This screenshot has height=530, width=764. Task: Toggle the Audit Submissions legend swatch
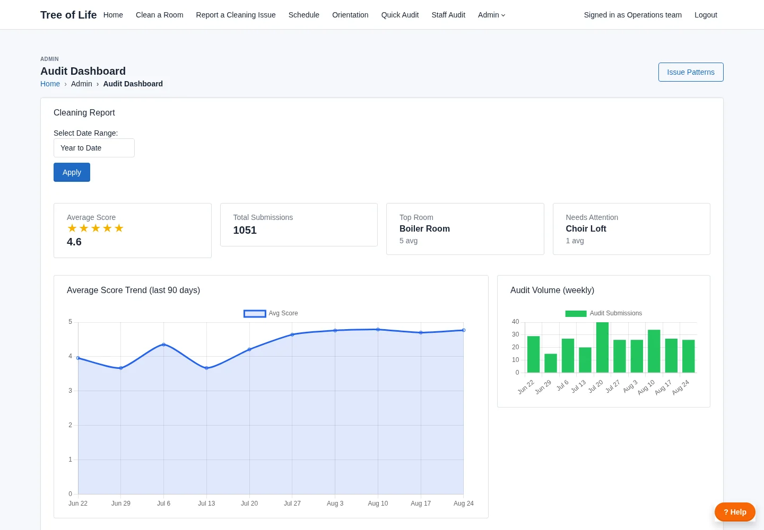tap(576, 313)
